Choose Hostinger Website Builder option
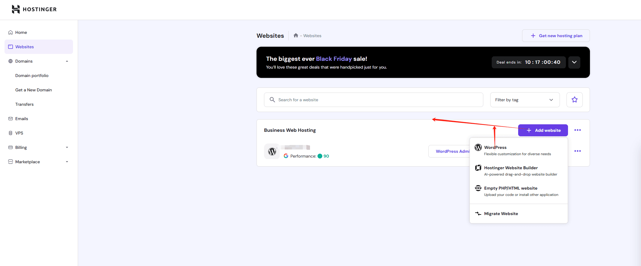The image size is (641, 266). coord(519,171)
